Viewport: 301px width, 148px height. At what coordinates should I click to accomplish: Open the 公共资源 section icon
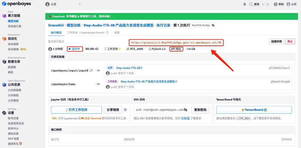tap(4, 85)
